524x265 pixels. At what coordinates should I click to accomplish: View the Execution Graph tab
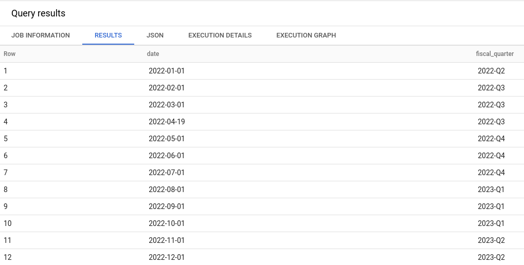pos(306,35)
